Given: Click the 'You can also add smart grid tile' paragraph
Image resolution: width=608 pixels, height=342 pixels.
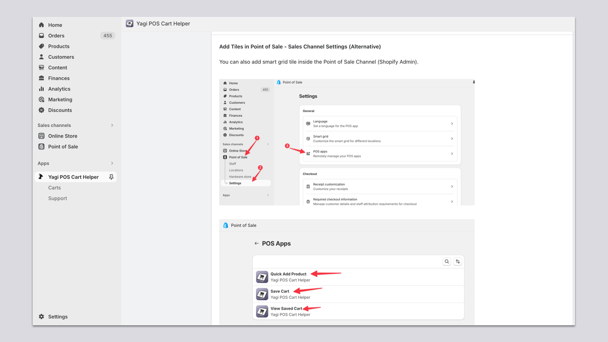Looking at the screenshot, I should tap(319, 62).
